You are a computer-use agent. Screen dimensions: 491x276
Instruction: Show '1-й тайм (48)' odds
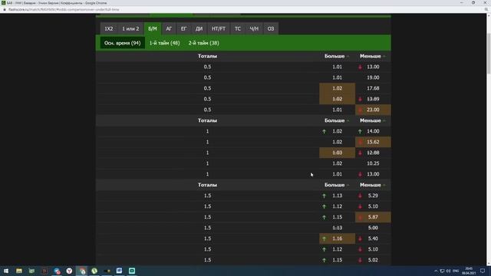pos(164,43)
